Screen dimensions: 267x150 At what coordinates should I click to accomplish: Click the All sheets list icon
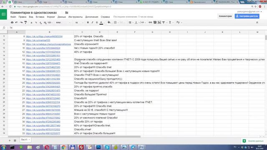15,140
